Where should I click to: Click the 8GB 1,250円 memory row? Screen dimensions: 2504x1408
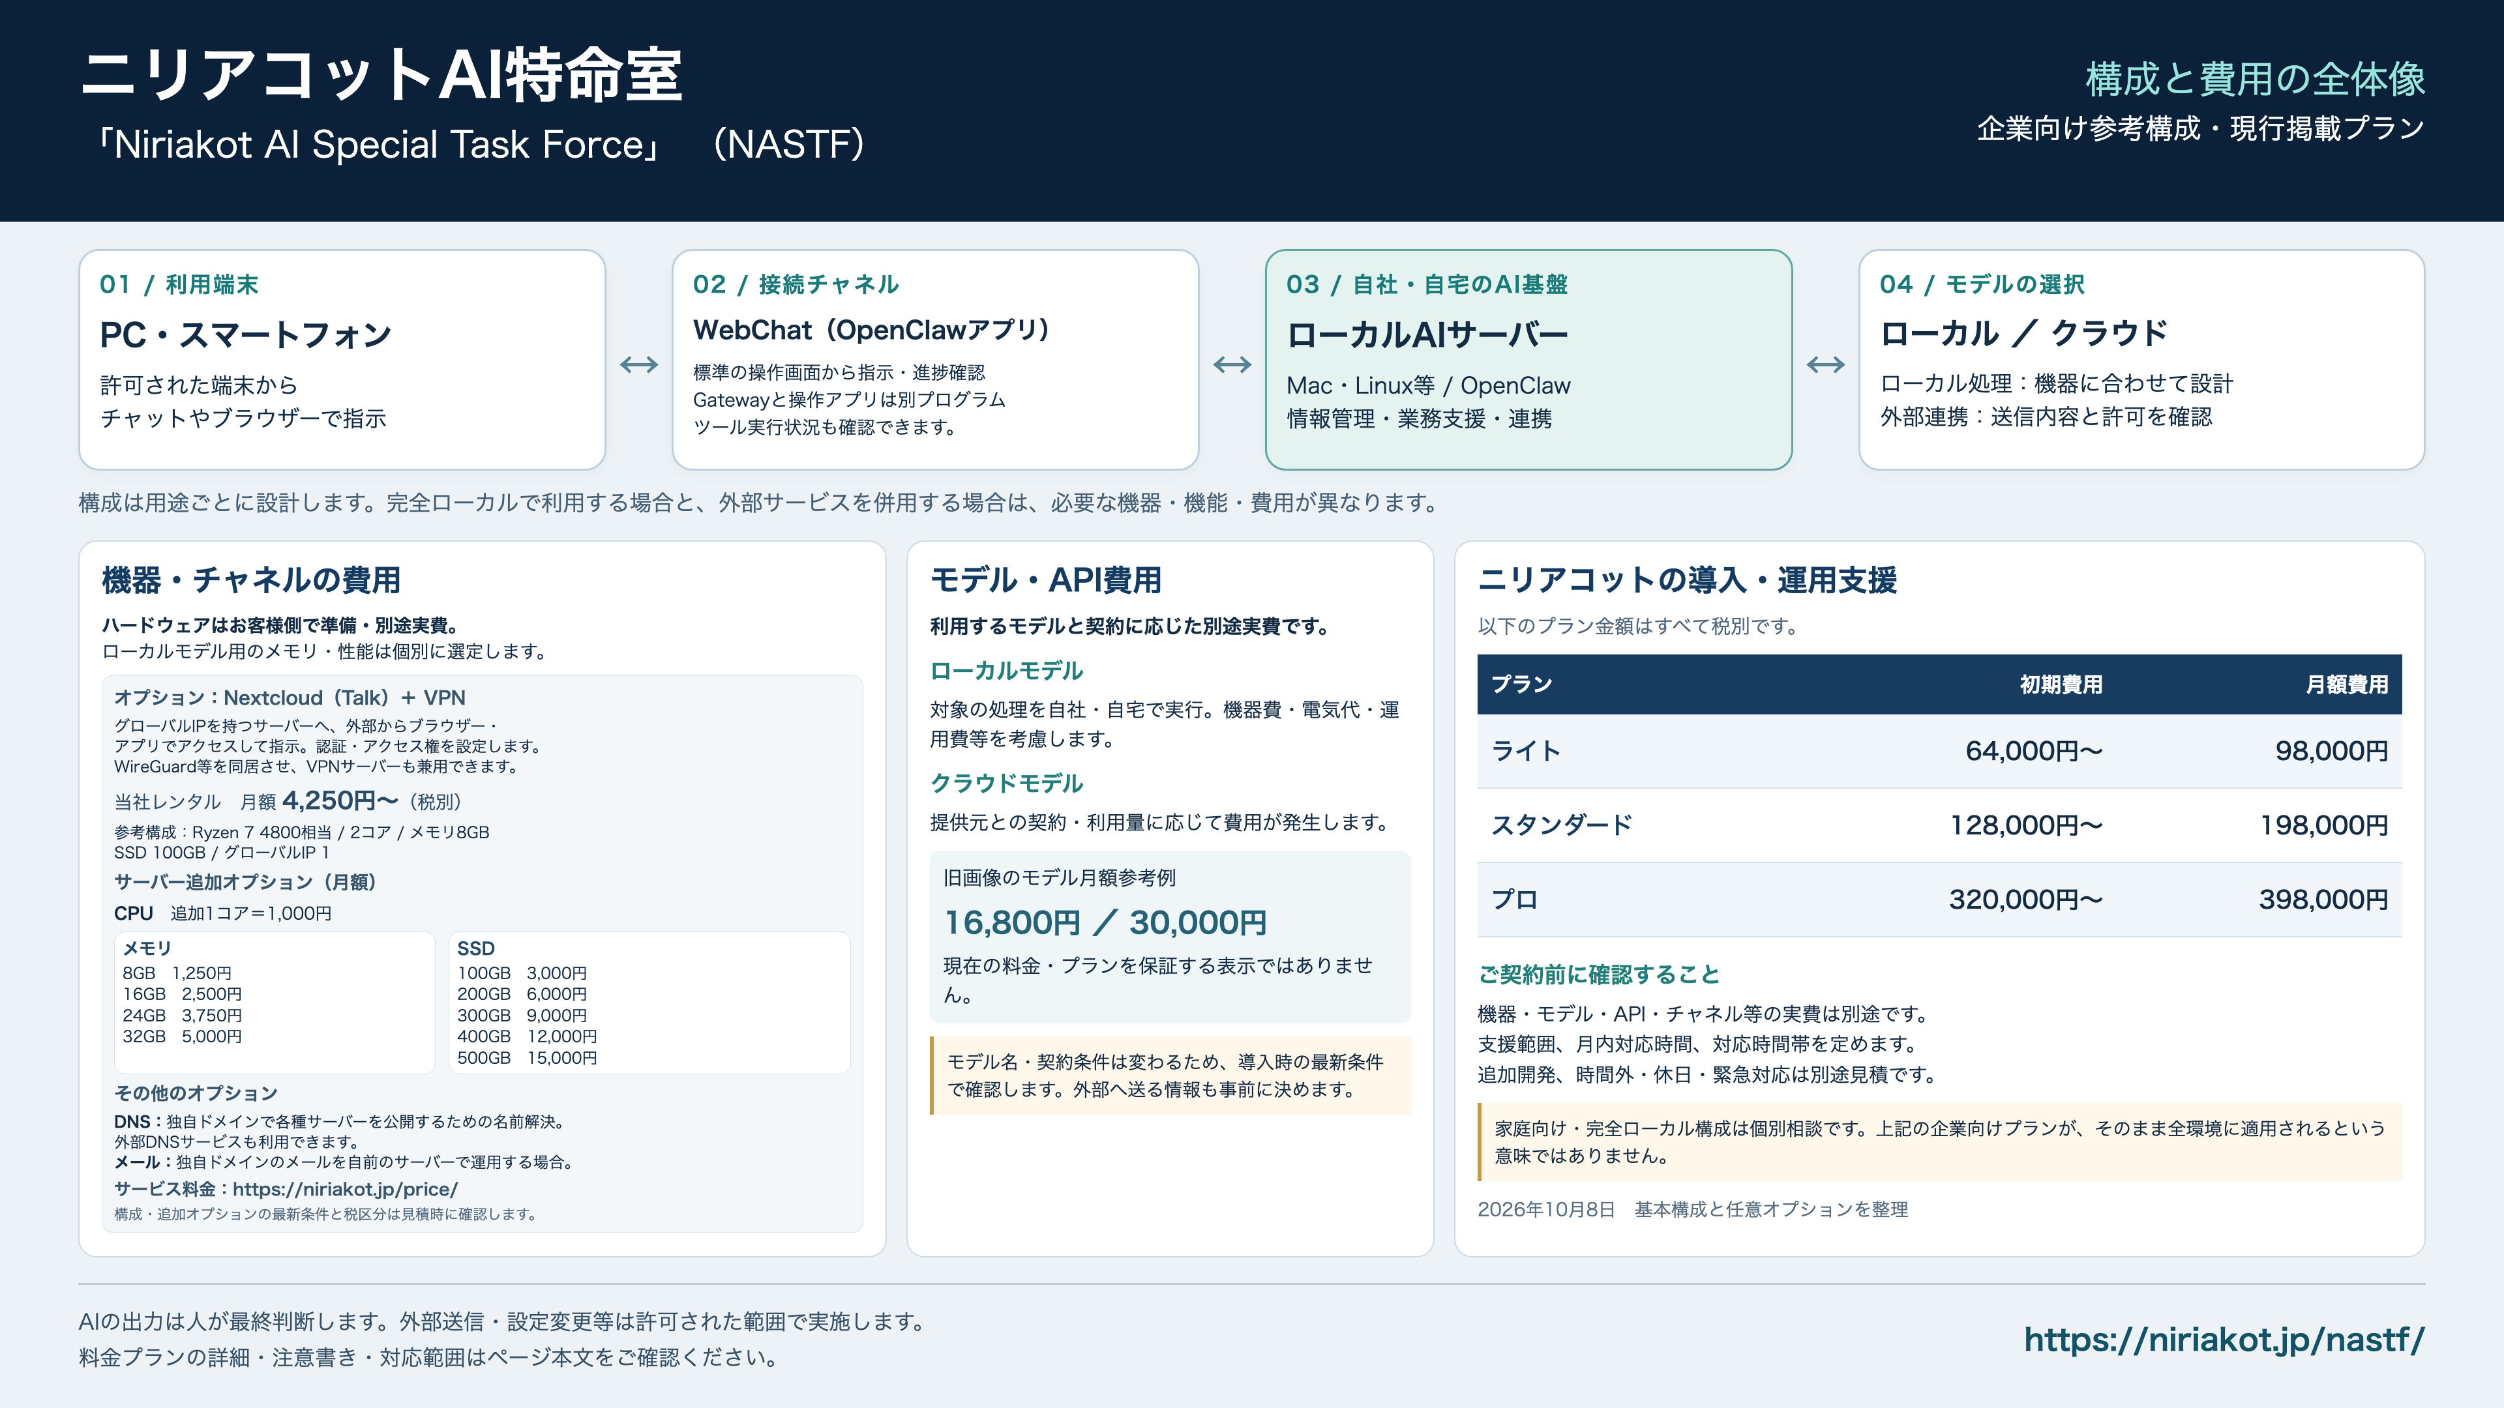click(x=177, y=974)
